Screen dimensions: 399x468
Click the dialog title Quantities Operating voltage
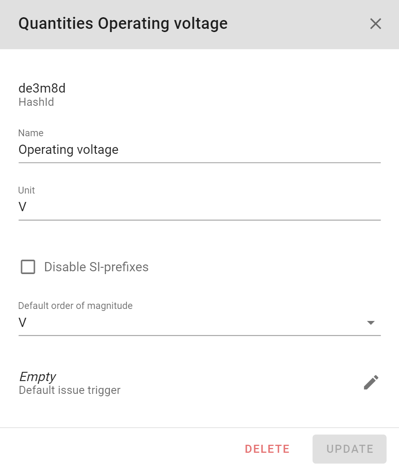click(x=123, y=24)
